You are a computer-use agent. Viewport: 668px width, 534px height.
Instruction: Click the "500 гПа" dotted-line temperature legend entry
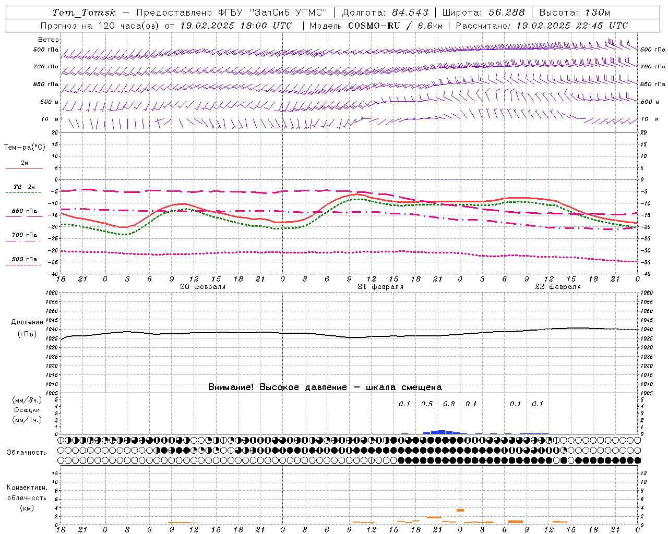pos(25,259)
